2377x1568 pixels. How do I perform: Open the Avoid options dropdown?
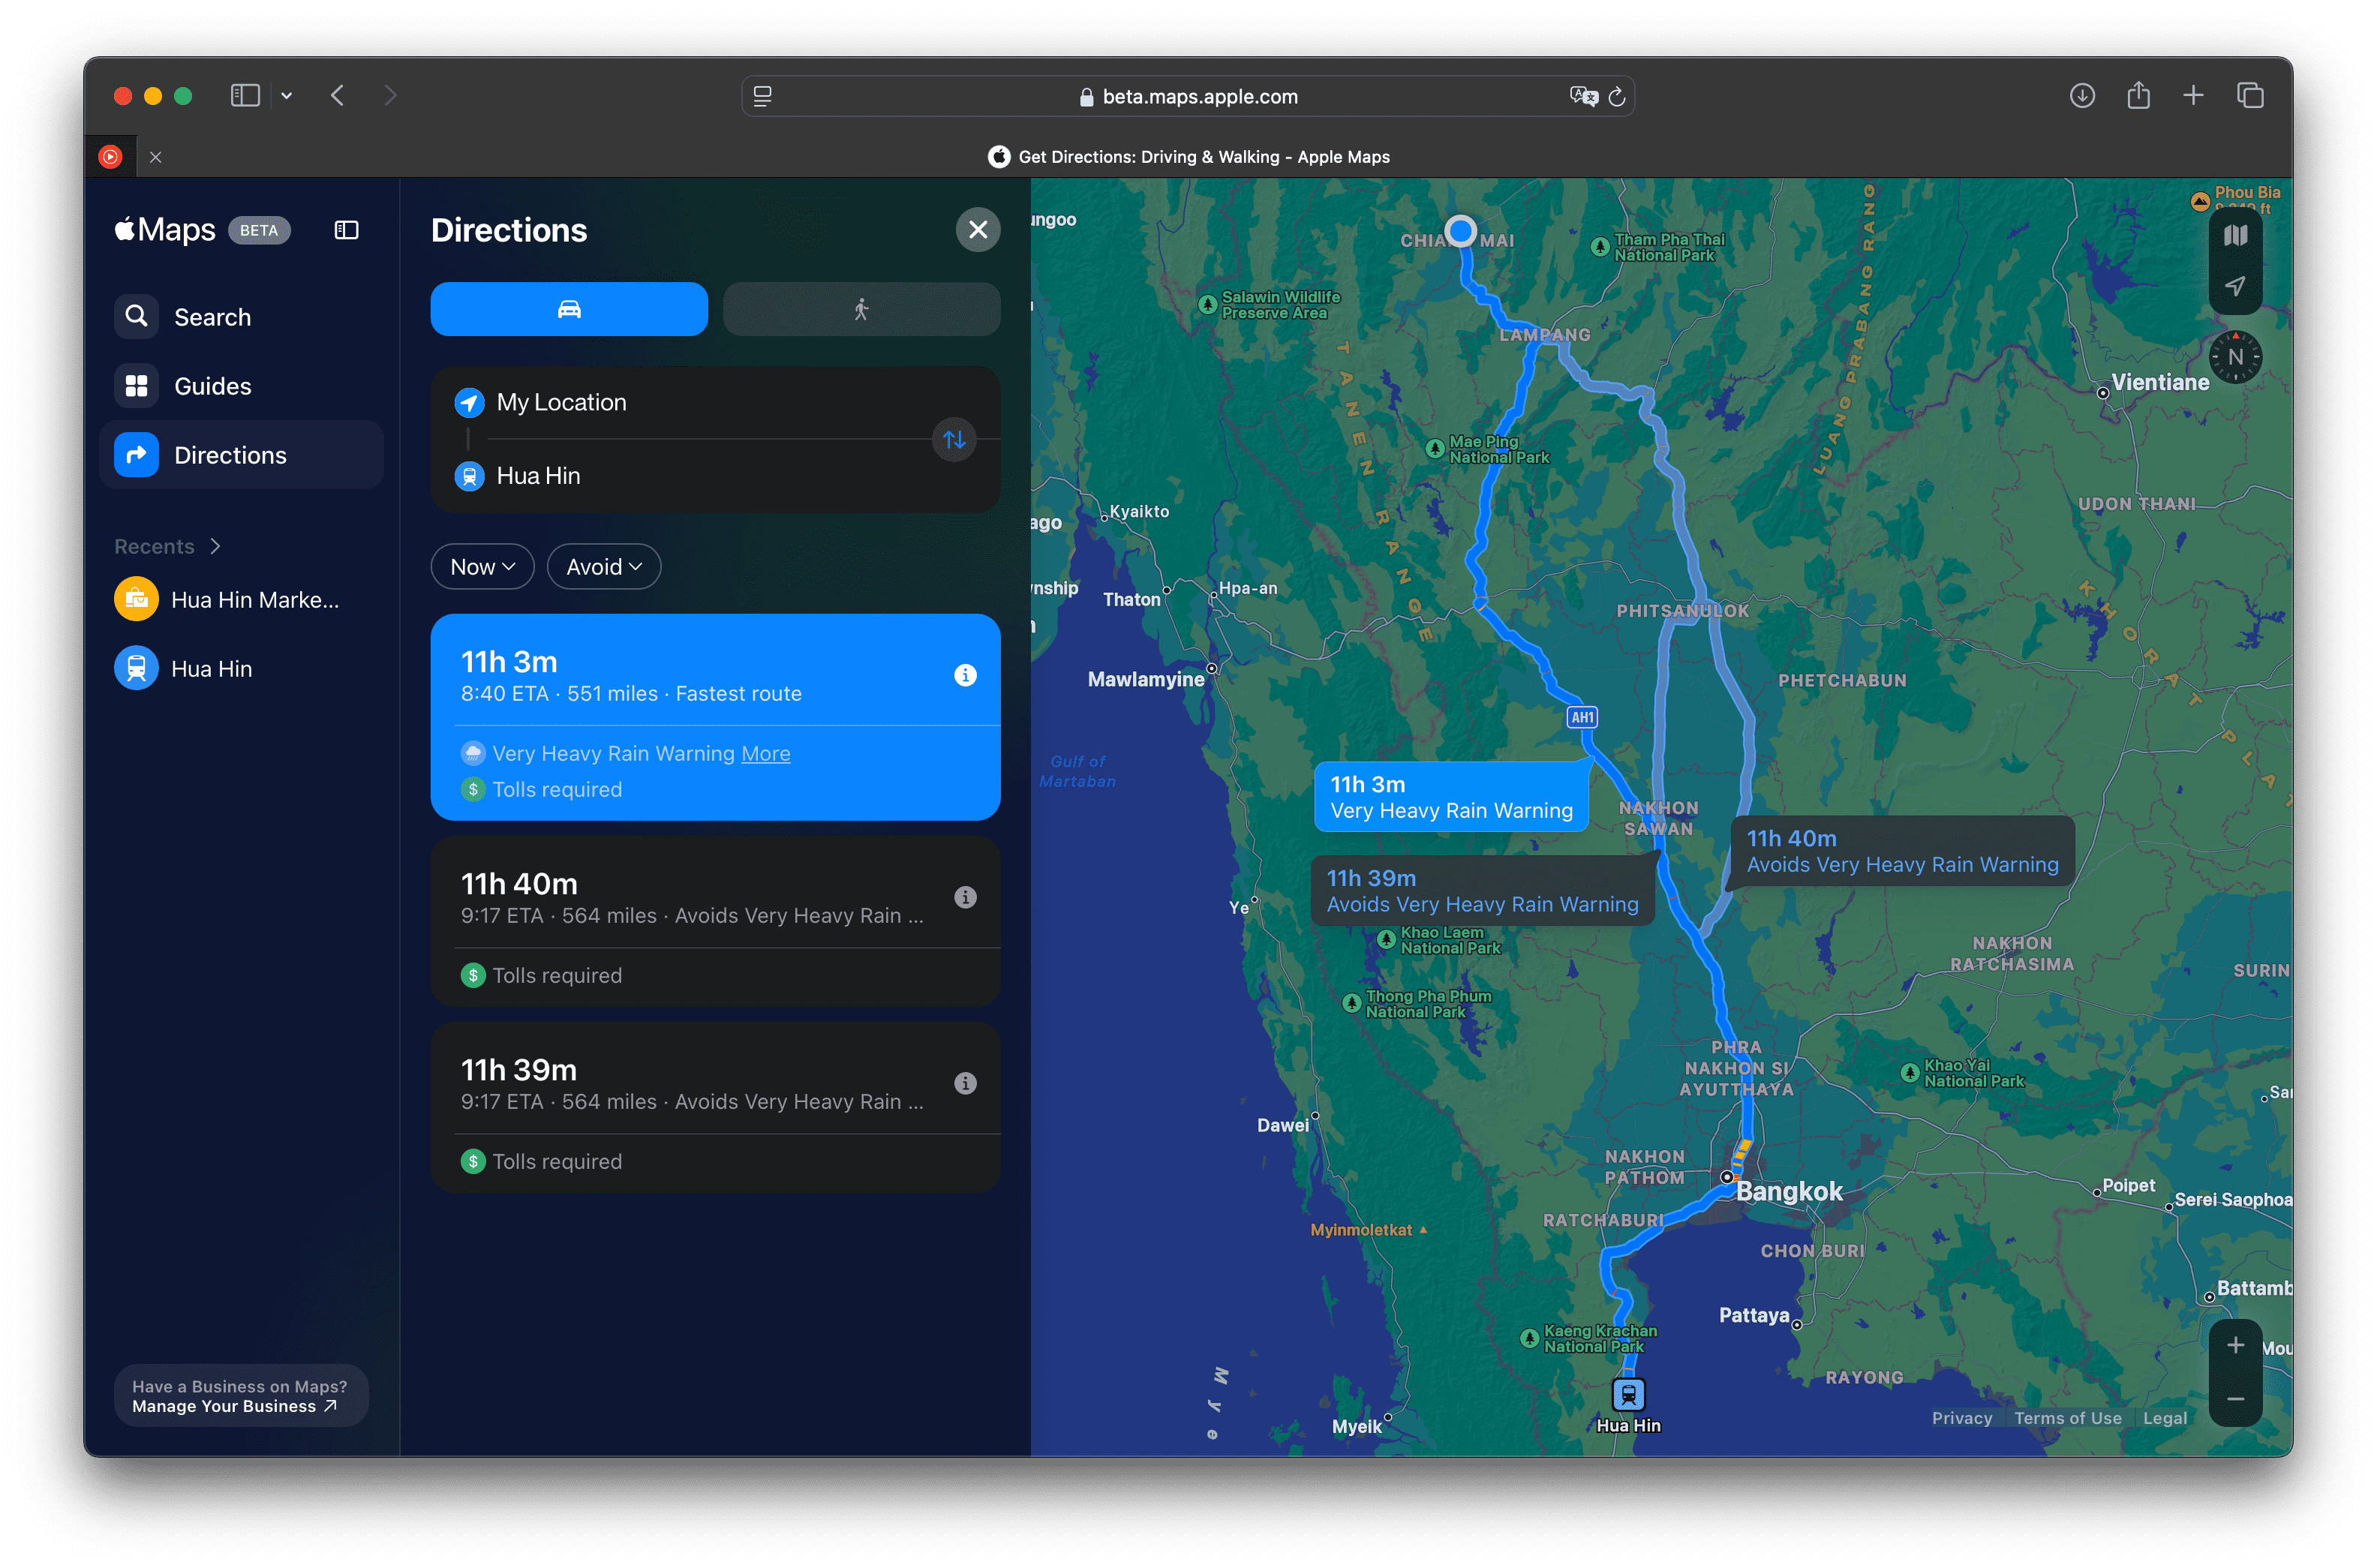(x=603, y=567)
